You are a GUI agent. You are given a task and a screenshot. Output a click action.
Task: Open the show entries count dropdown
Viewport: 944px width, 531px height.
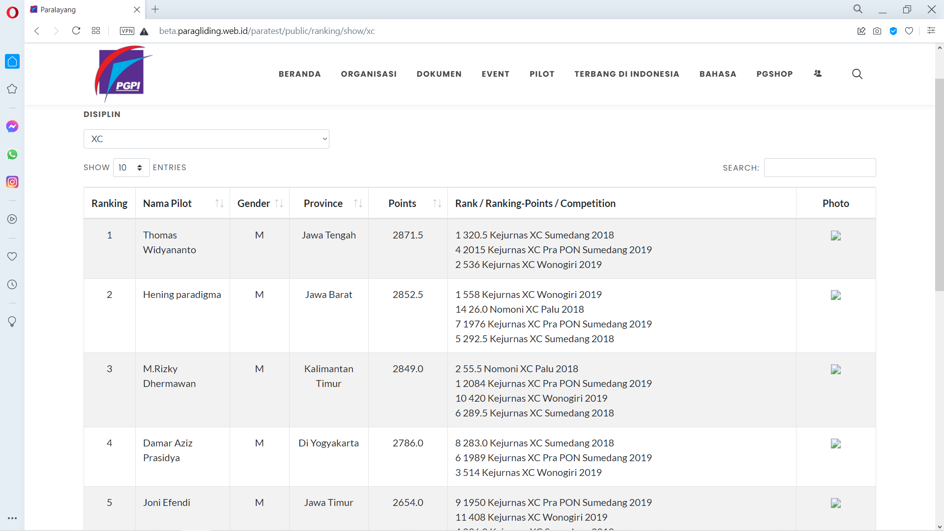coord(131,168)
